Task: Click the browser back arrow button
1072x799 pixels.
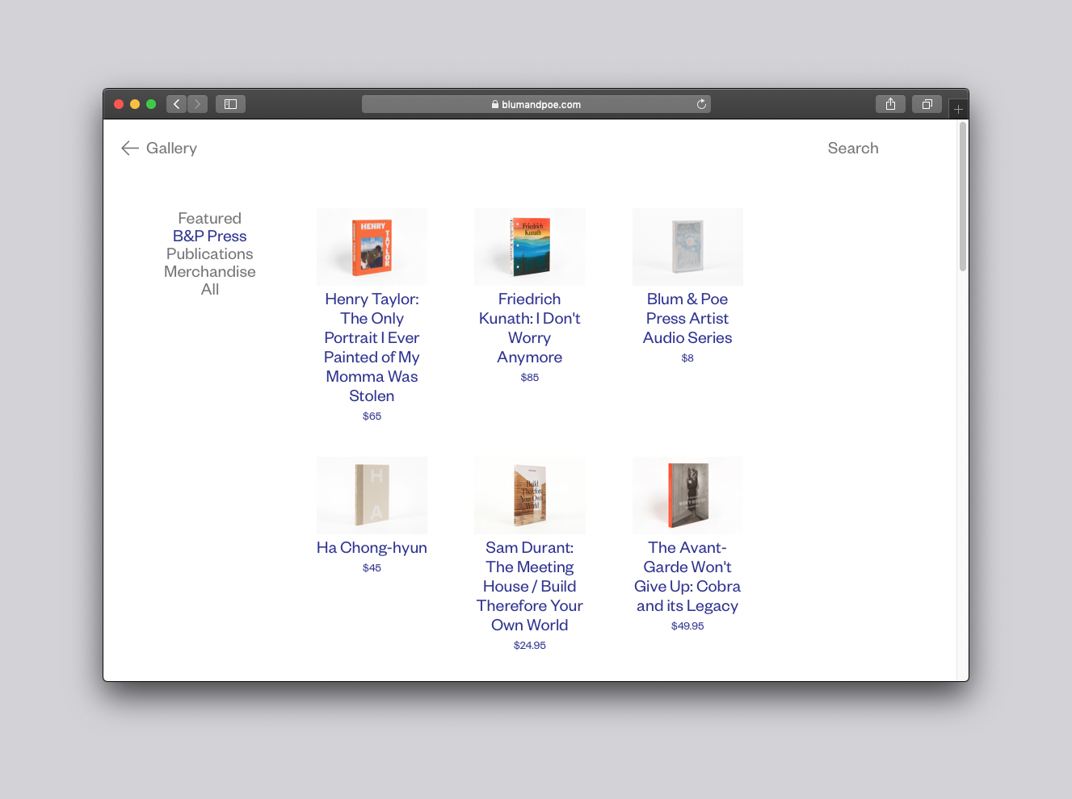Action: [176, 104]
